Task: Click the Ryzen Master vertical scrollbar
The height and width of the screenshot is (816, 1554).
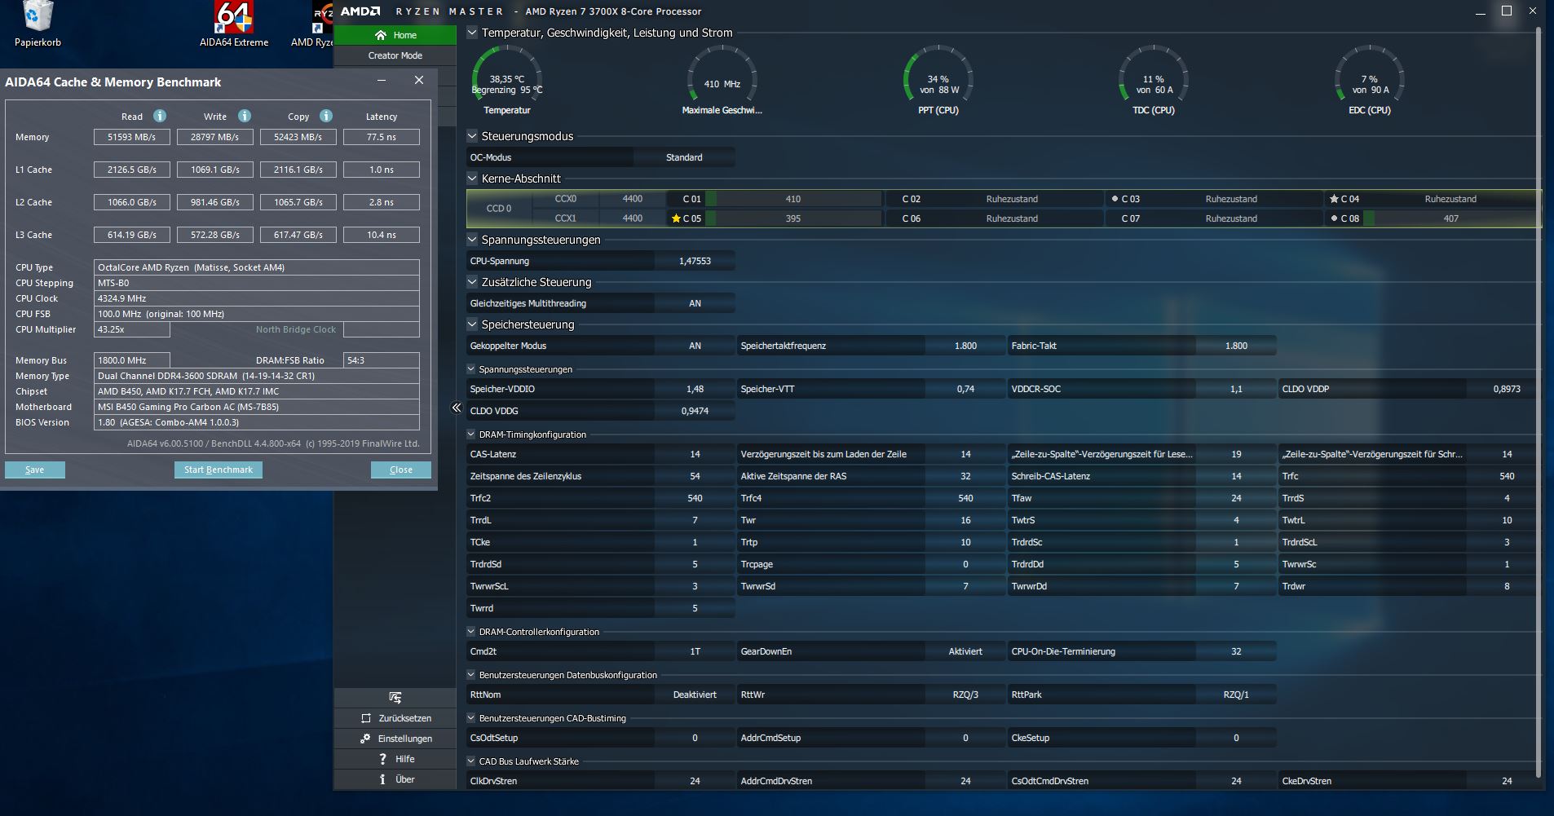Action: click(x=1539, y=404)
